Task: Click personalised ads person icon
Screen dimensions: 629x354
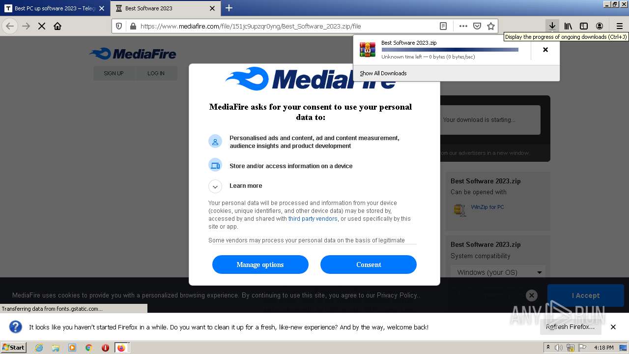Action: pos(215,142)
